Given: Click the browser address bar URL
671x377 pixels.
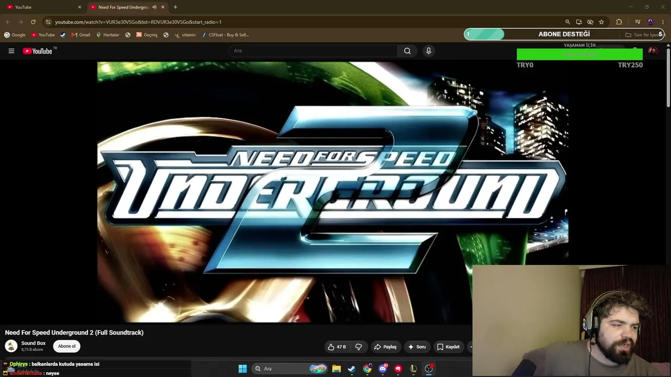Looking at the screenshot, I should coord(138,22).
